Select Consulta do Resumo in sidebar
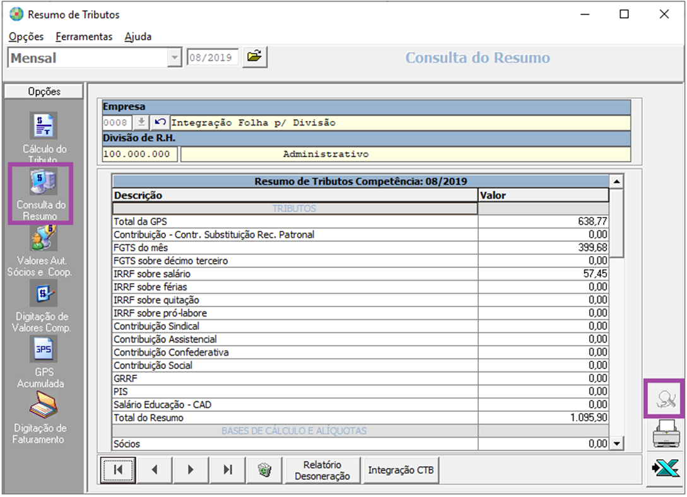This screenshot has width=687, height=497. tap(41, 194)
